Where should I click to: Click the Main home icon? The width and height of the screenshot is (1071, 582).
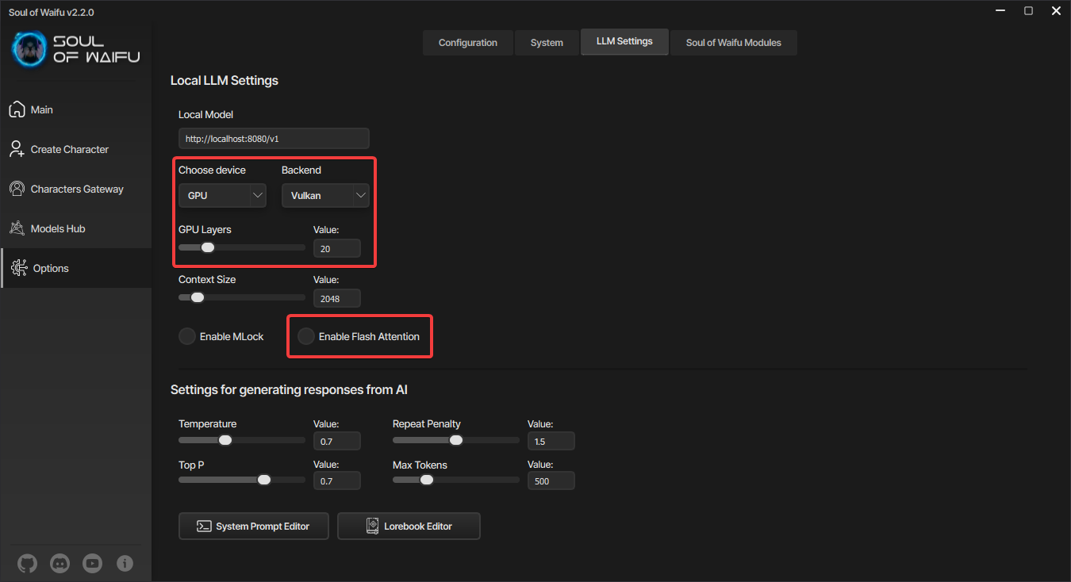point(17,109)
